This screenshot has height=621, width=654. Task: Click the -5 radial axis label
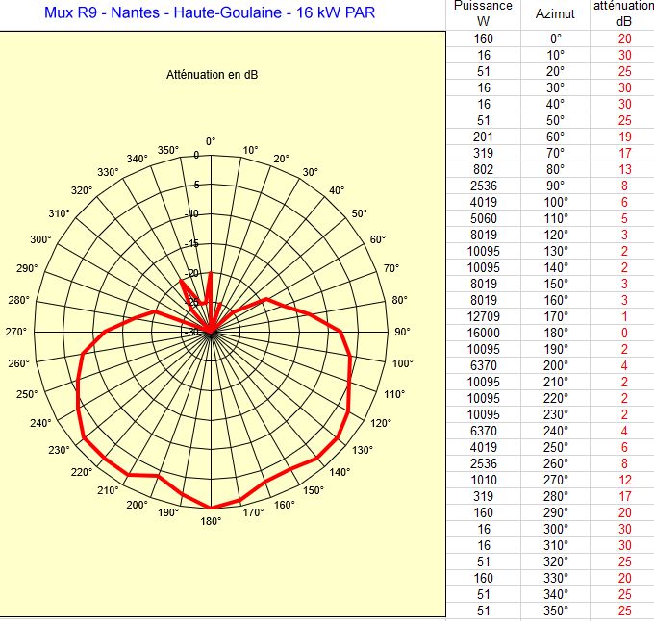click(196, 185)
